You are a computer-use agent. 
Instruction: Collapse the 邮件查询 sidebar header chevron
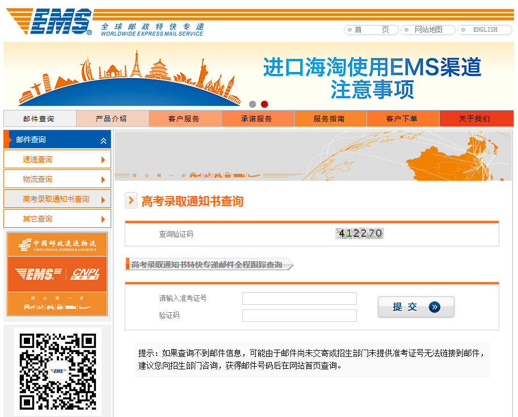tap(103, 141)
